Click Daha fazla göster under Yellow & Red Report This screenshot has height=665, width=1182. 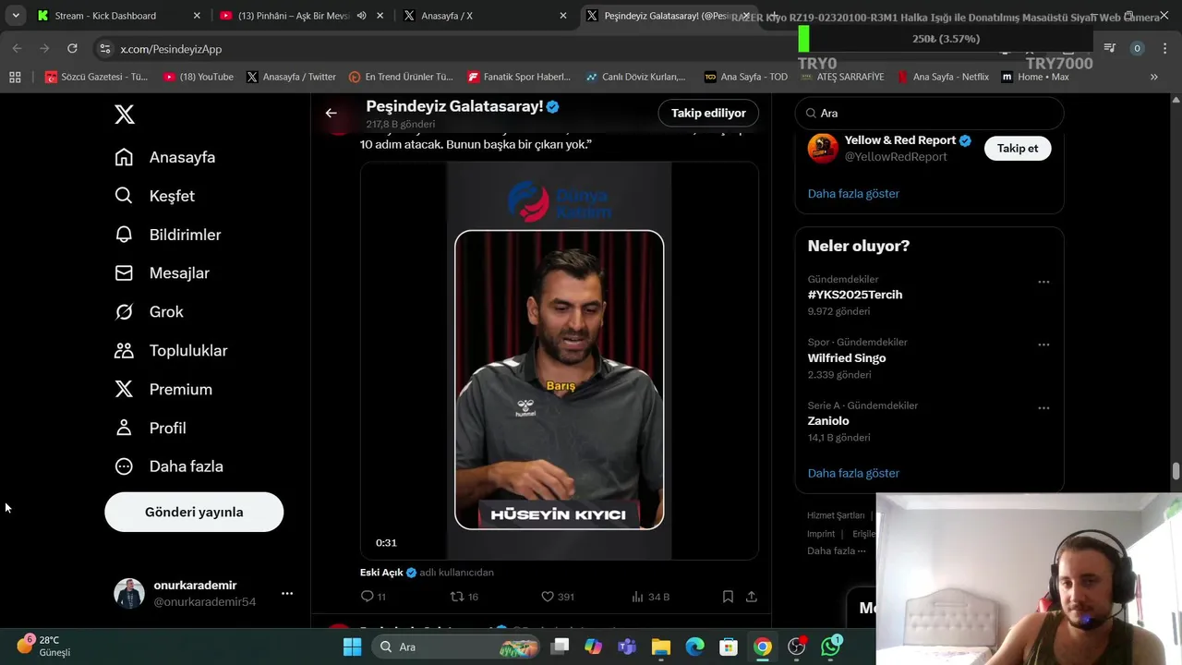pyautogui.click(x=853, y=193)
